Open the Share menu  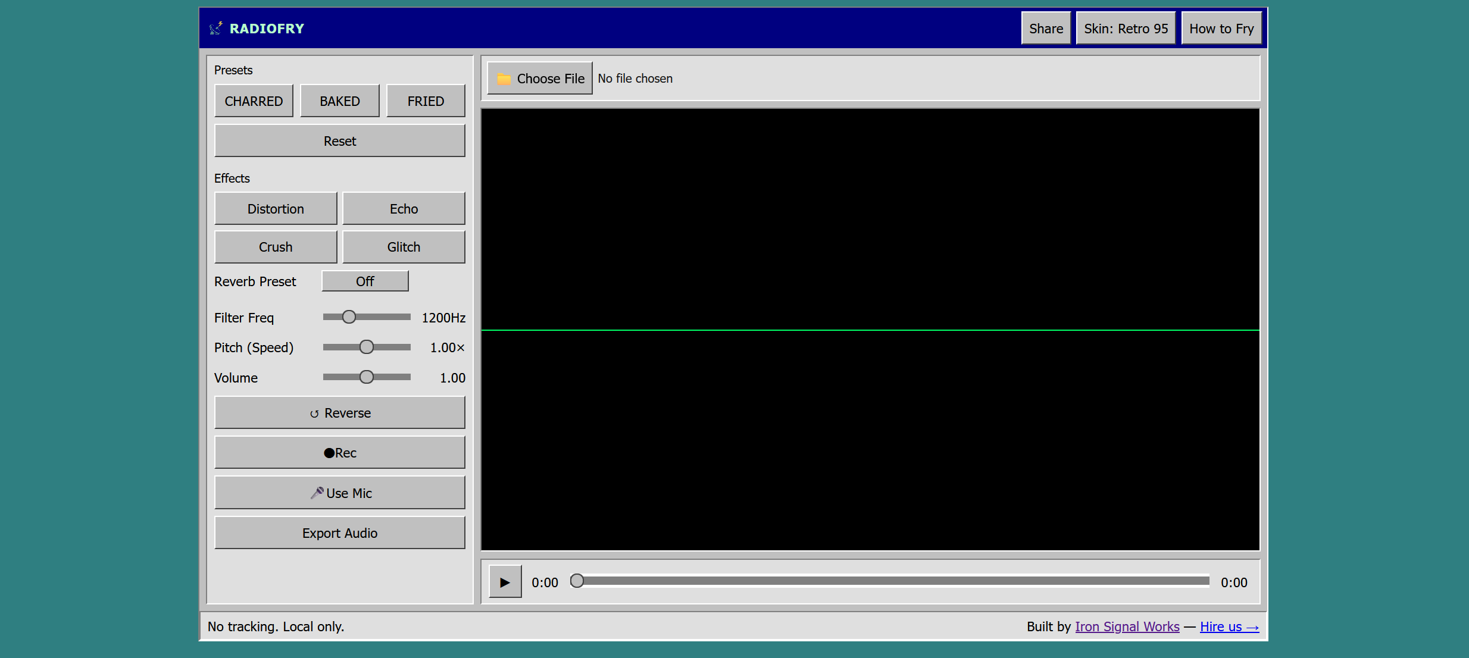coord(1046,29)
